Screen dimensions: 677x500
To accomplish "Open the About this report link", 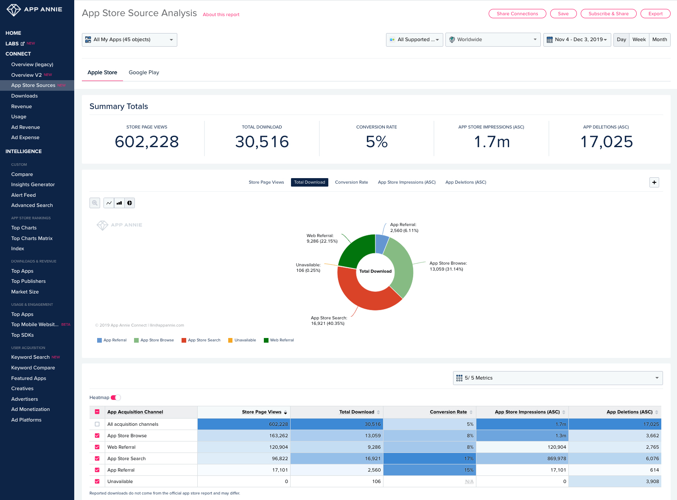I will 221,14.
